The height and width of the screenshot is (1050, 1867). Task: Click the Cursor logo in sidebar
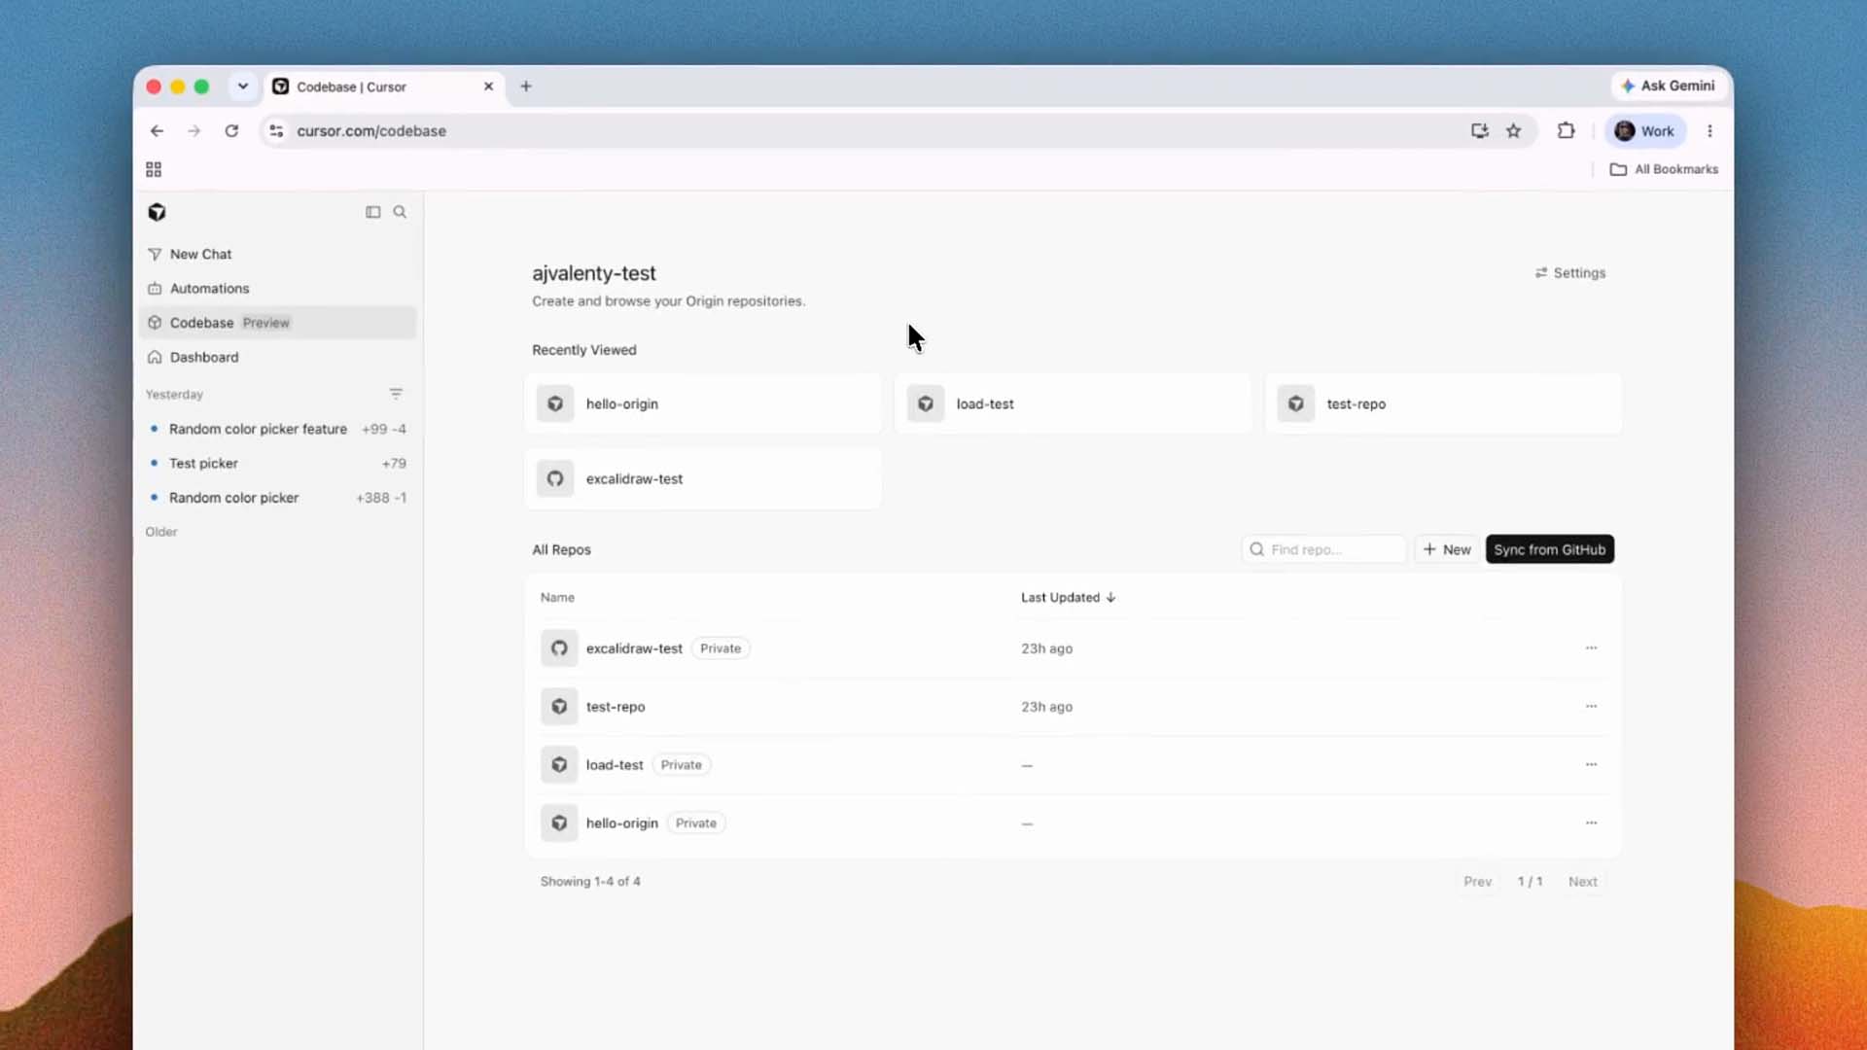pos(157,212)
